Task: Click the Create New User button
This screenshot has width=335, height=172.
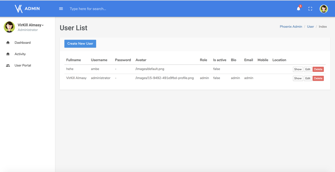Action: pyautogui.click(x=80, y=44)
